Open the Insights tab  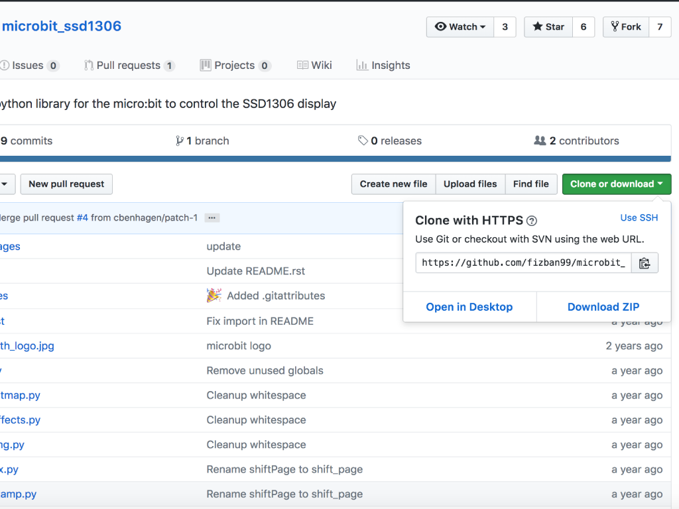point(383,66)
